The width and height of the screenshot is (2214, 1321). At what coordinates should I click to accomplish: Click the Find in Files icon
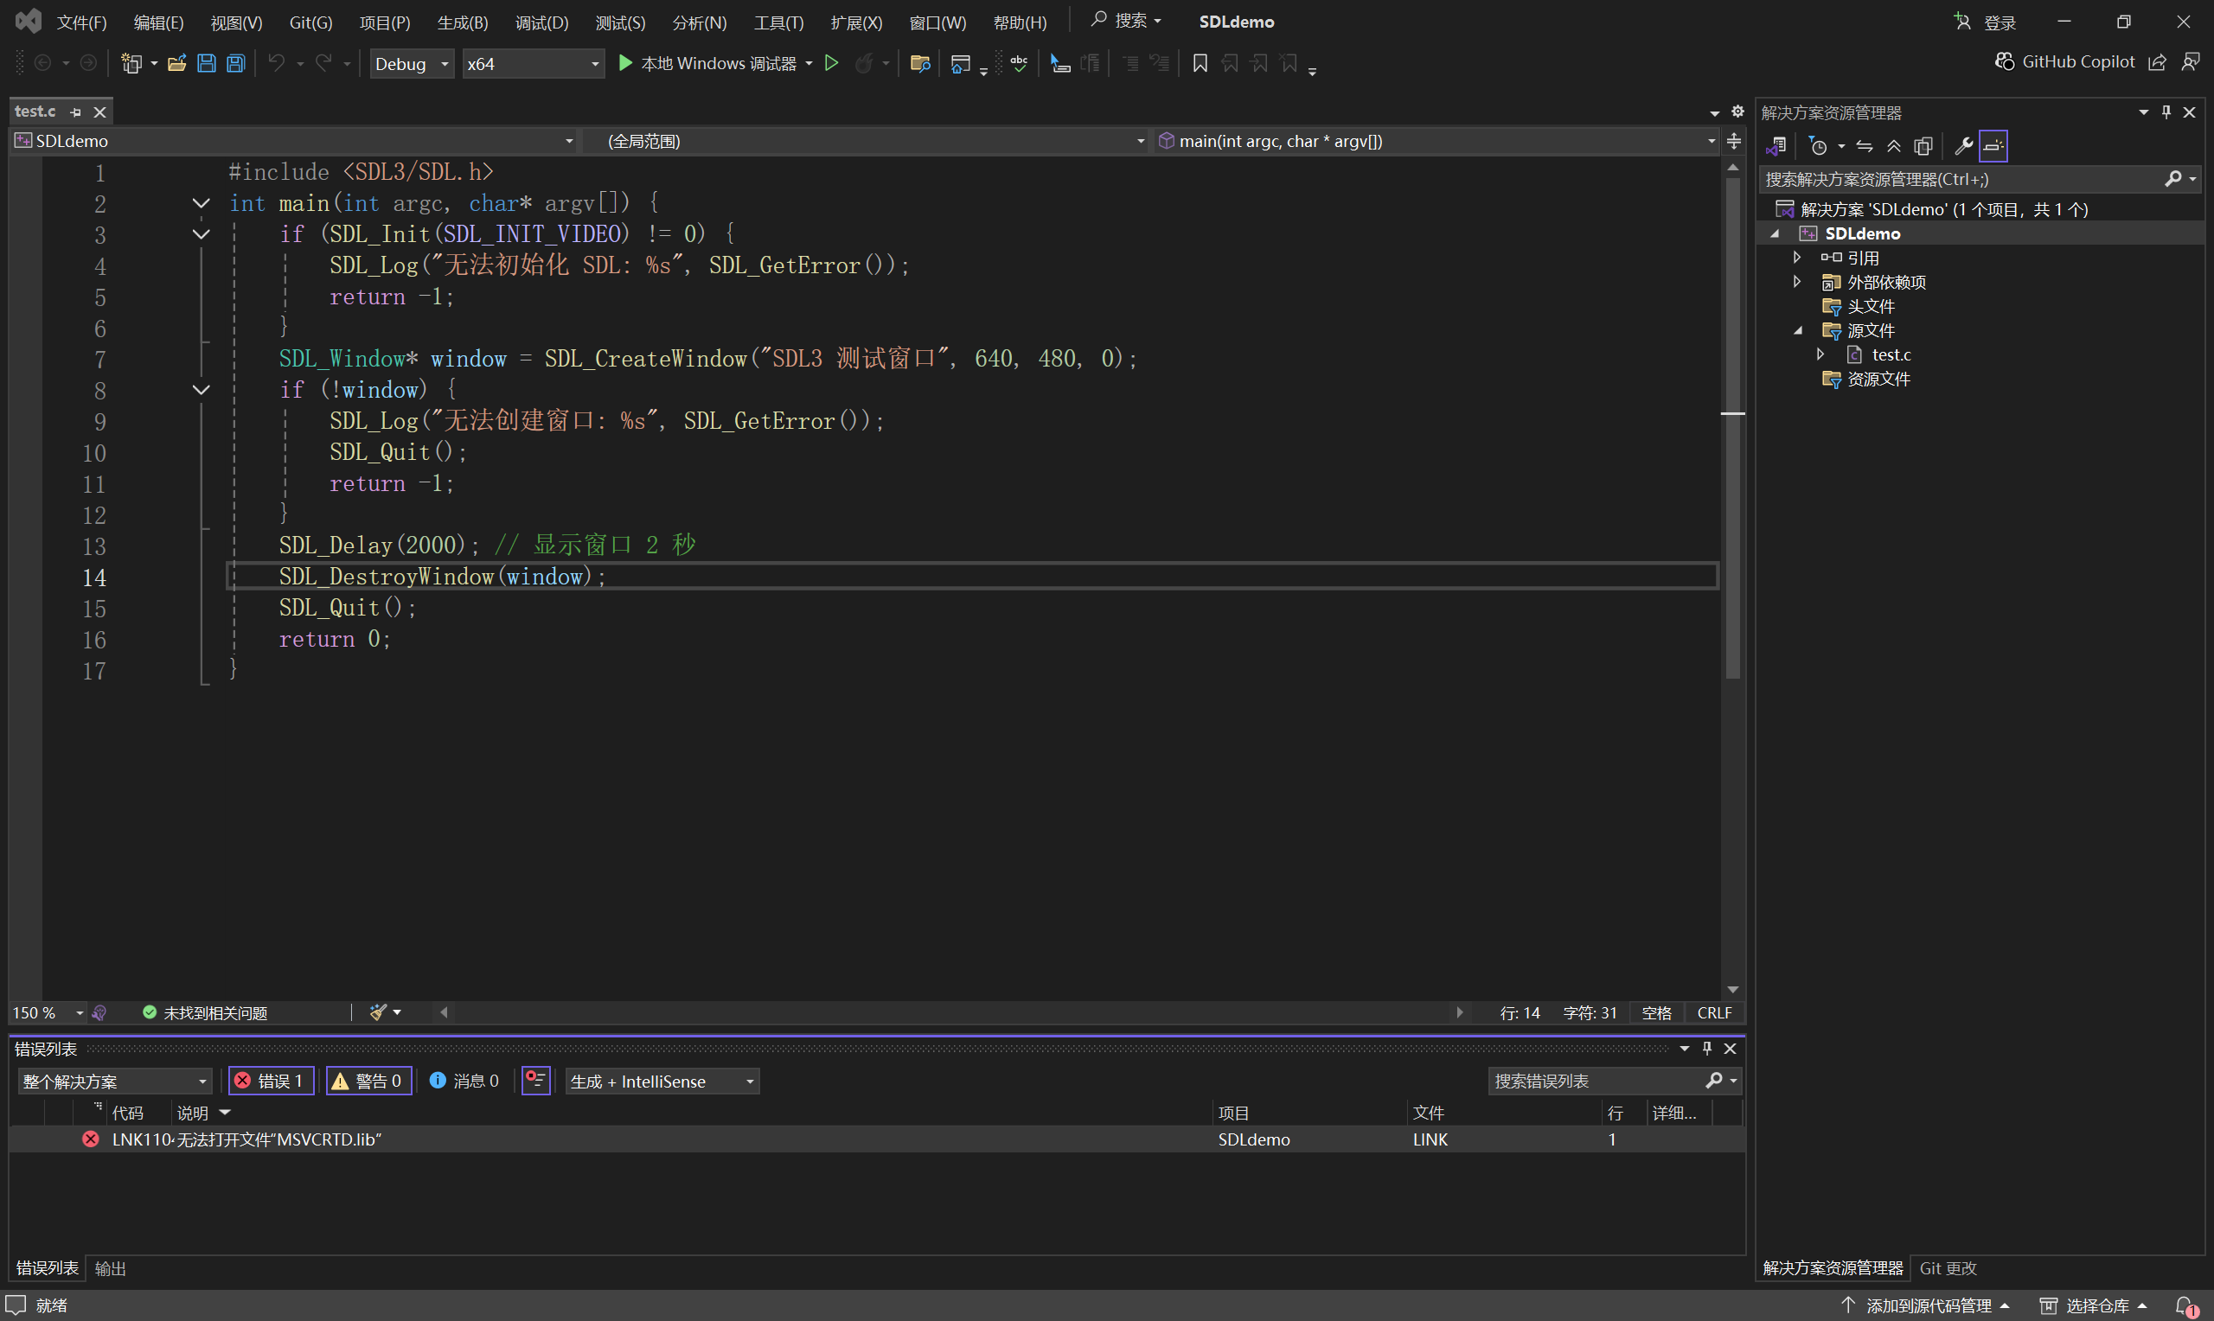click(x=920, y=63)
